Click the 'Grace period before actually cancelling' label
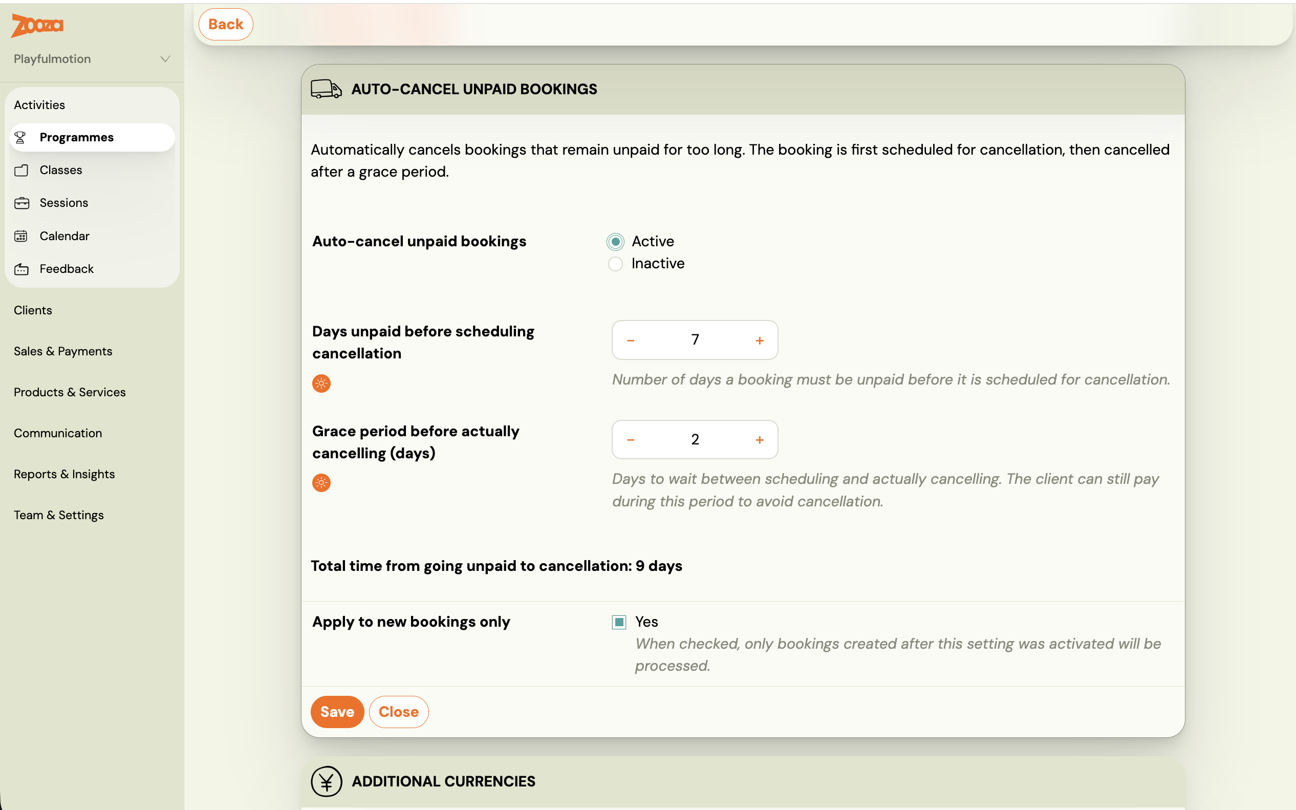Screen dimensions: 1296x810 tap(416, 442)
